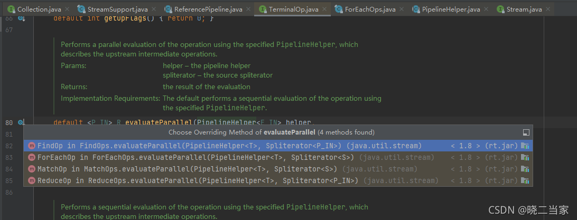Close the PipelineHelper.java tab

click(x=486, y=9)
